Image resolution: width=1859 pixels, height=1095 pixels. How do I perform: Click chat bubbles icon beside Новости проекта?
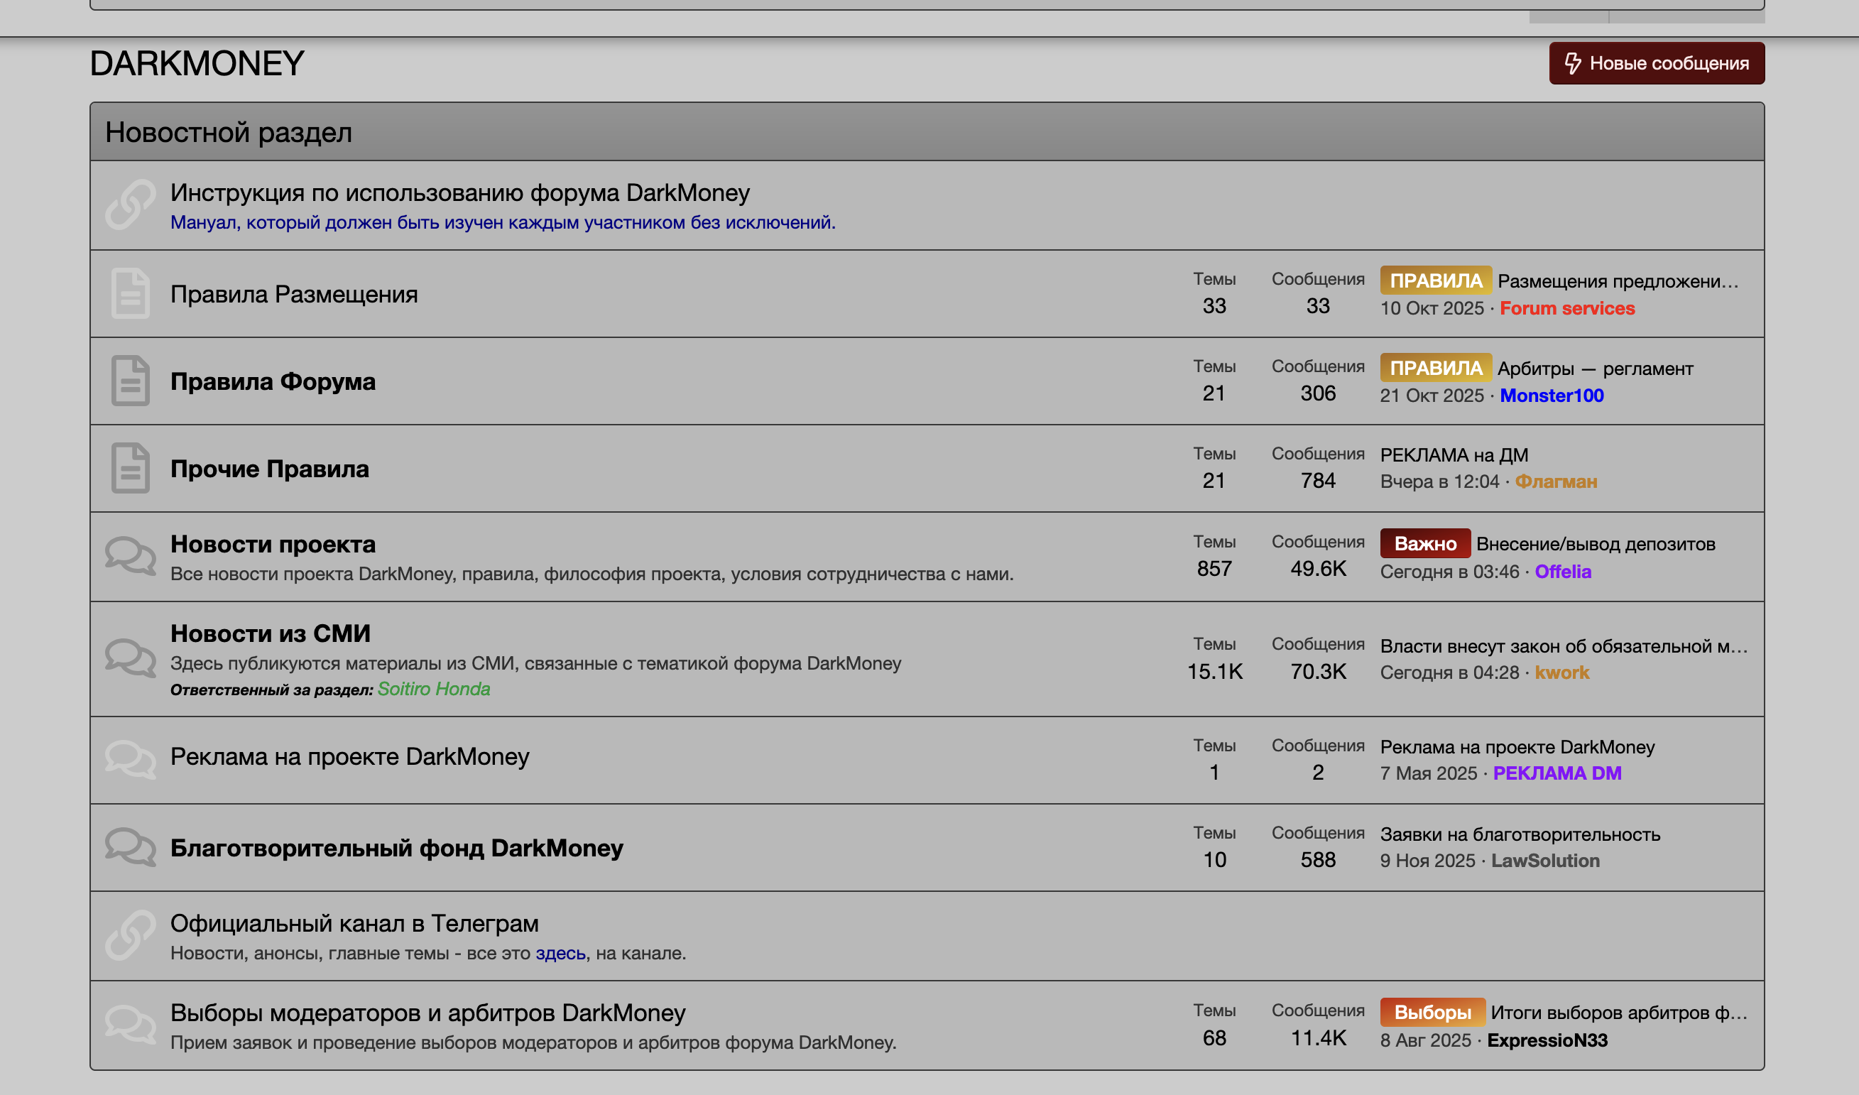130,556
